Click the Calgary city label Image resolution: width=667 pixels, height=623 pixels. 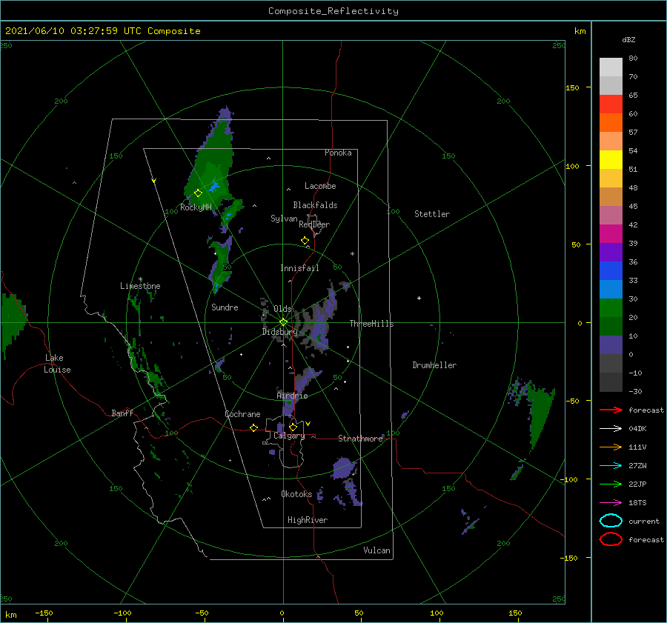click(x=289, y=436)
